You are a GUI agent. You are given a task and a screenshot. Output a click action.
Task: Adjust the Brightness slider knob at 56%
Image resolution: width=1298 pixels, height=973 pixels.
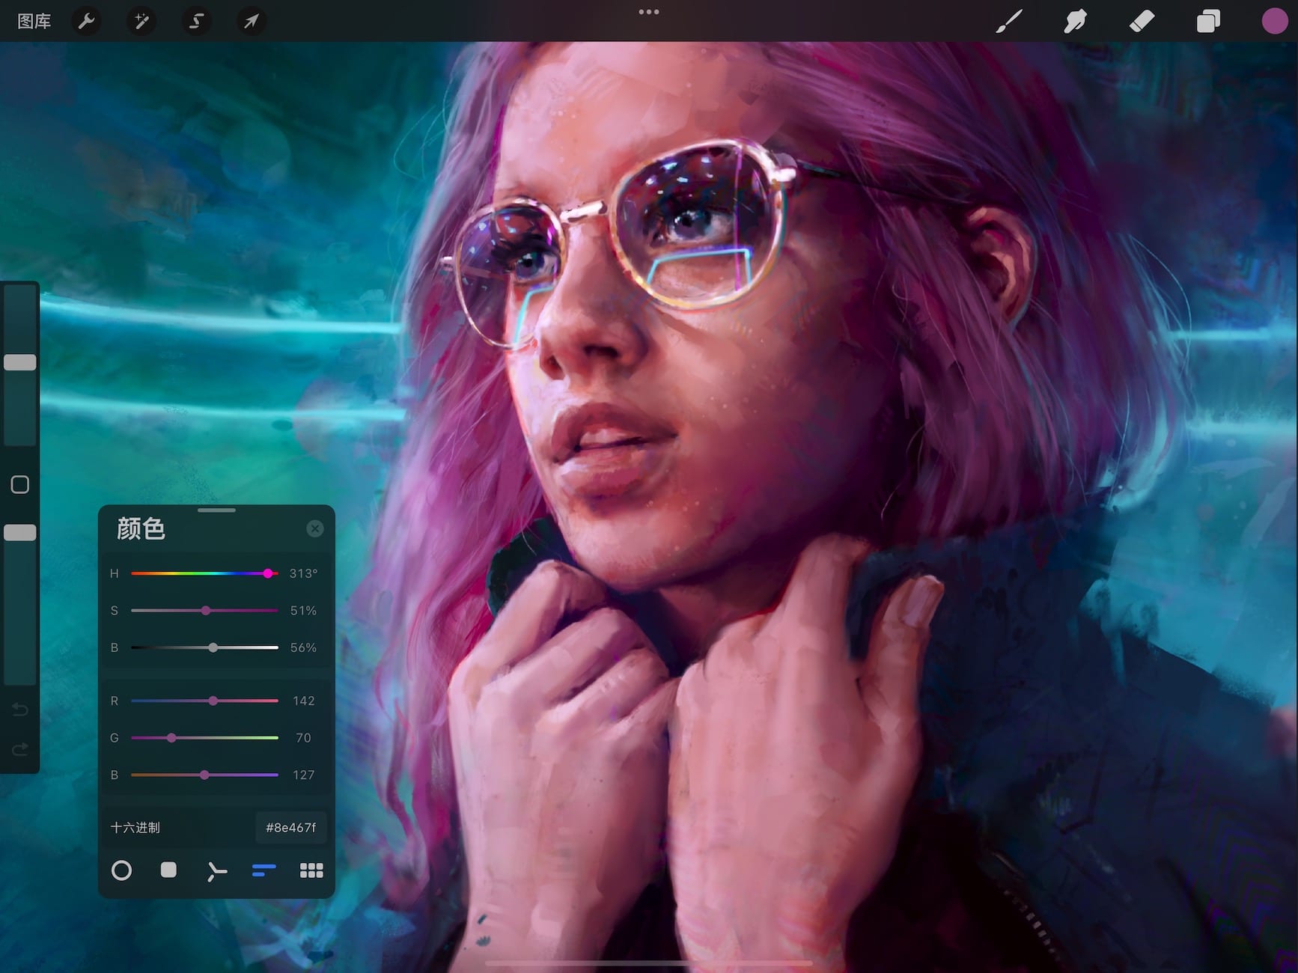click(x=213, y=647)
